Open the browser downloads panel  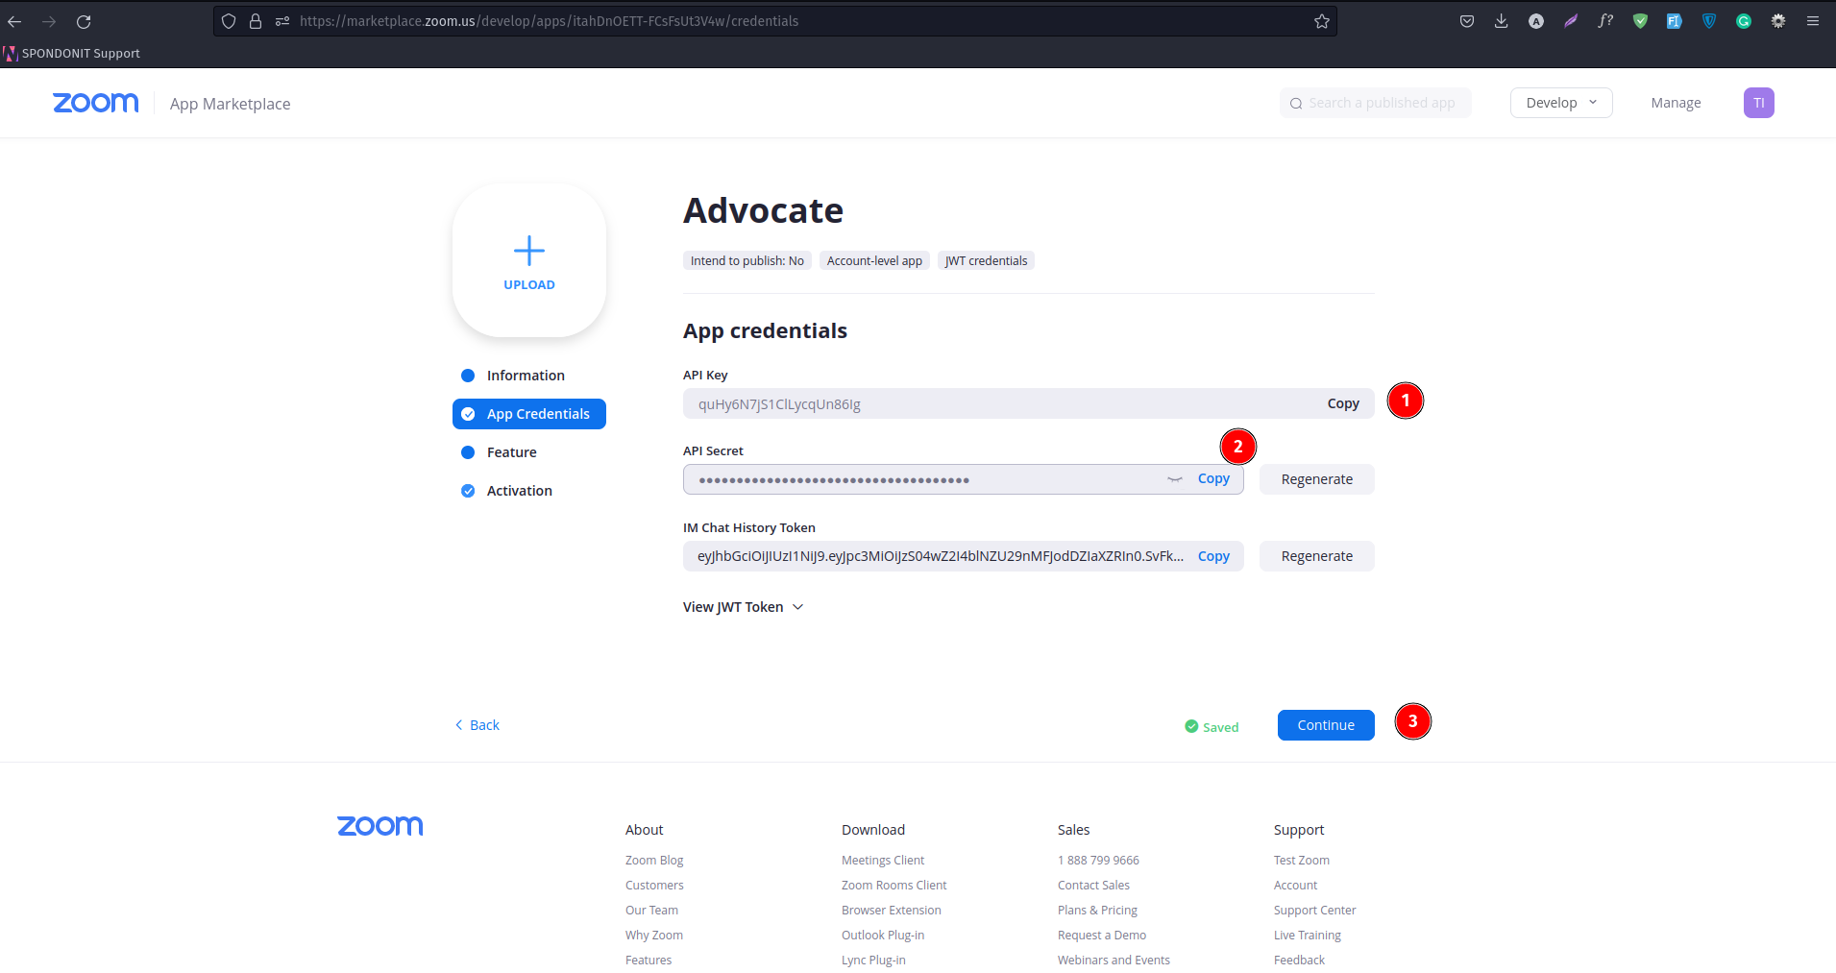pyautogui.click(x=1502, y=21)
